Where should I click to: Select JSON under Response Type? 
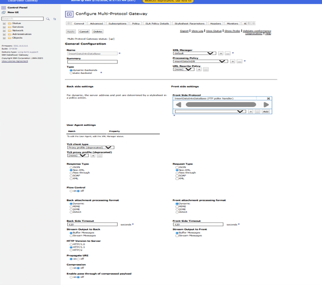(x=71, y=167)
